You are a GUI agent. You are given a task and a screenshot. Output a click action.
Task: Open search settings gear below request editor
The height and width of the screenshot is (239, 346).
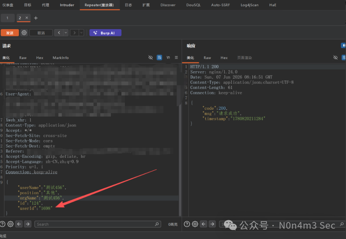click(x=10, y=224)
